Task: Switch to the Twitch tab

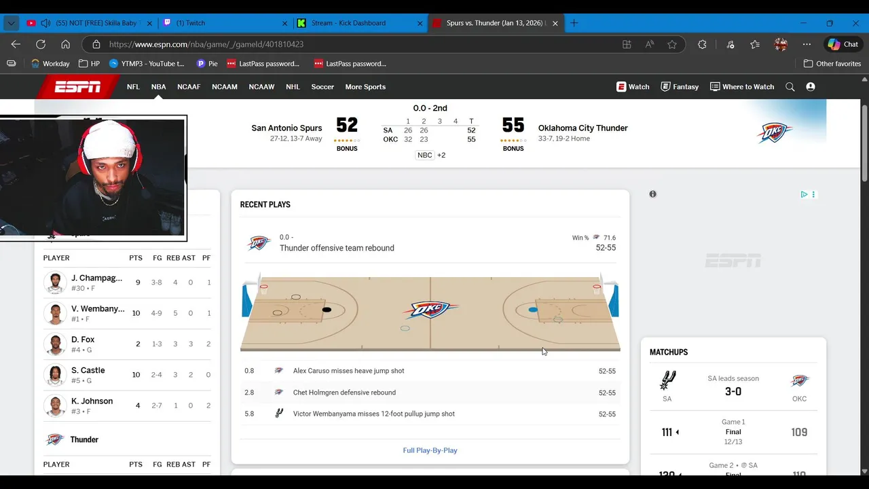Action: [224, 23]
